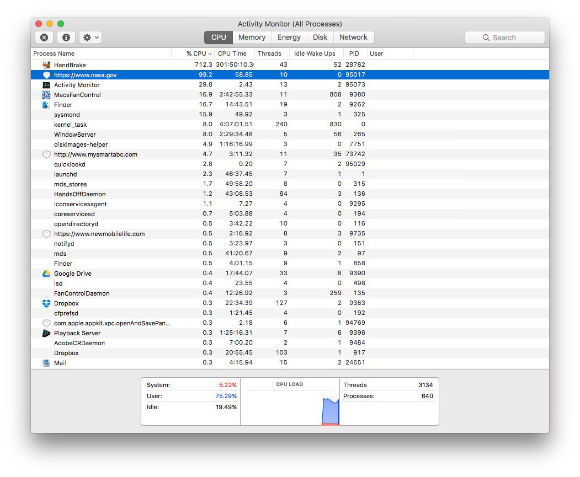Open the gear actions dropdown menu

tap(91, 37)
